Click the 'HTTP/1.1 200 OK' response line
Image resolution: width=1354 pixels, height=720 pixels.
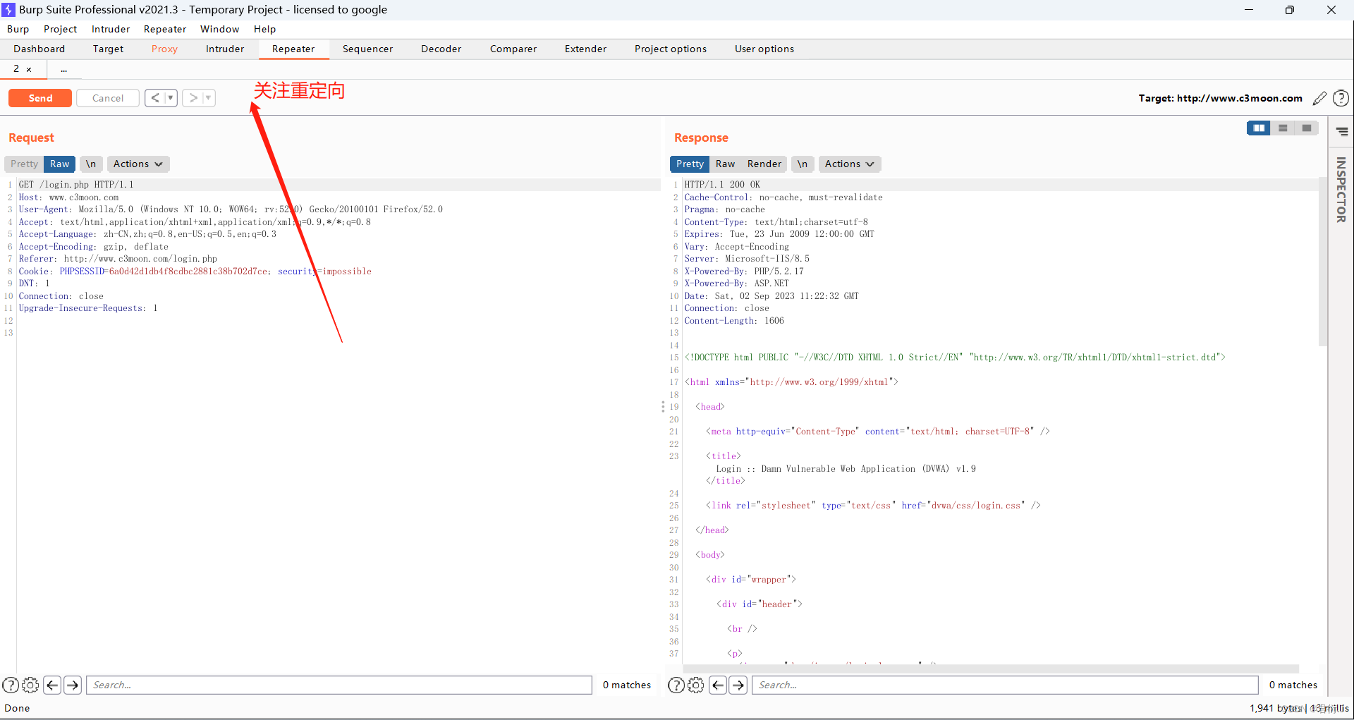pos(722,185)
